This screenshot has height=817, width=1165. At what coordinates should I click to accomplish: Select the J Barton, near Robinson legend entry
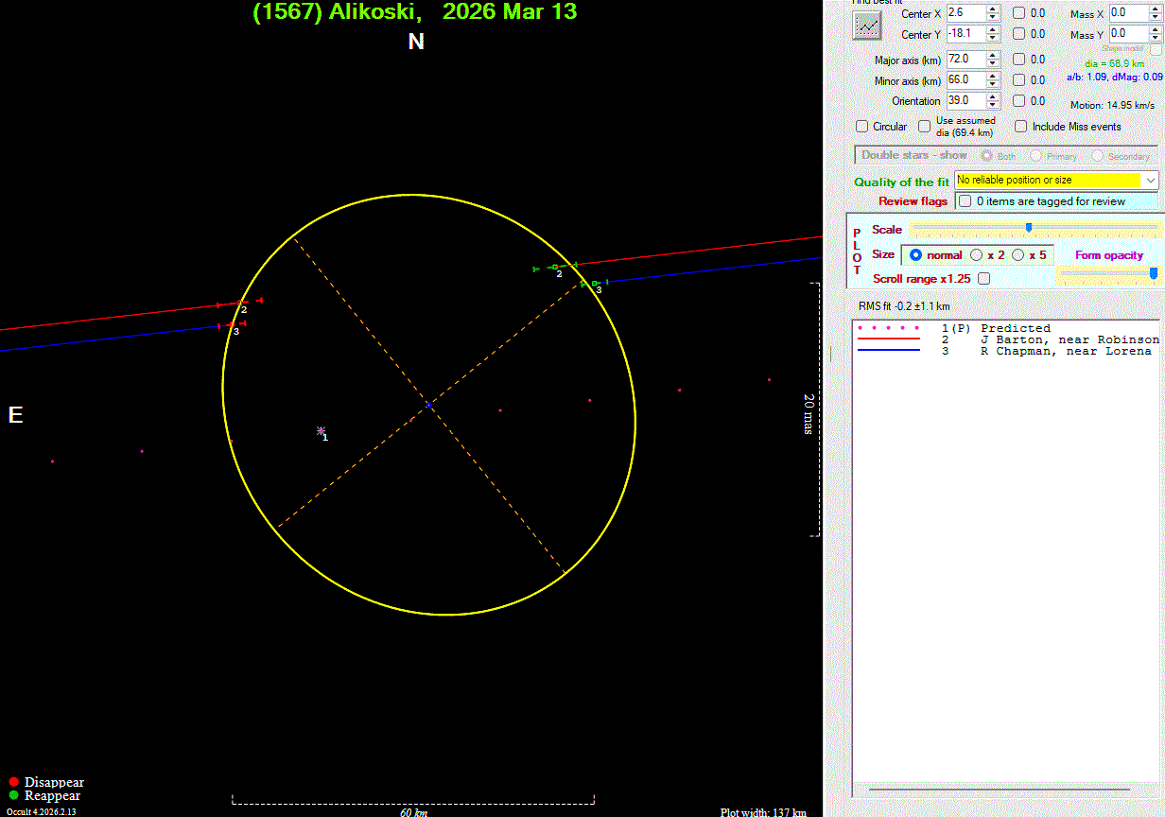[x=1069, y=339]
